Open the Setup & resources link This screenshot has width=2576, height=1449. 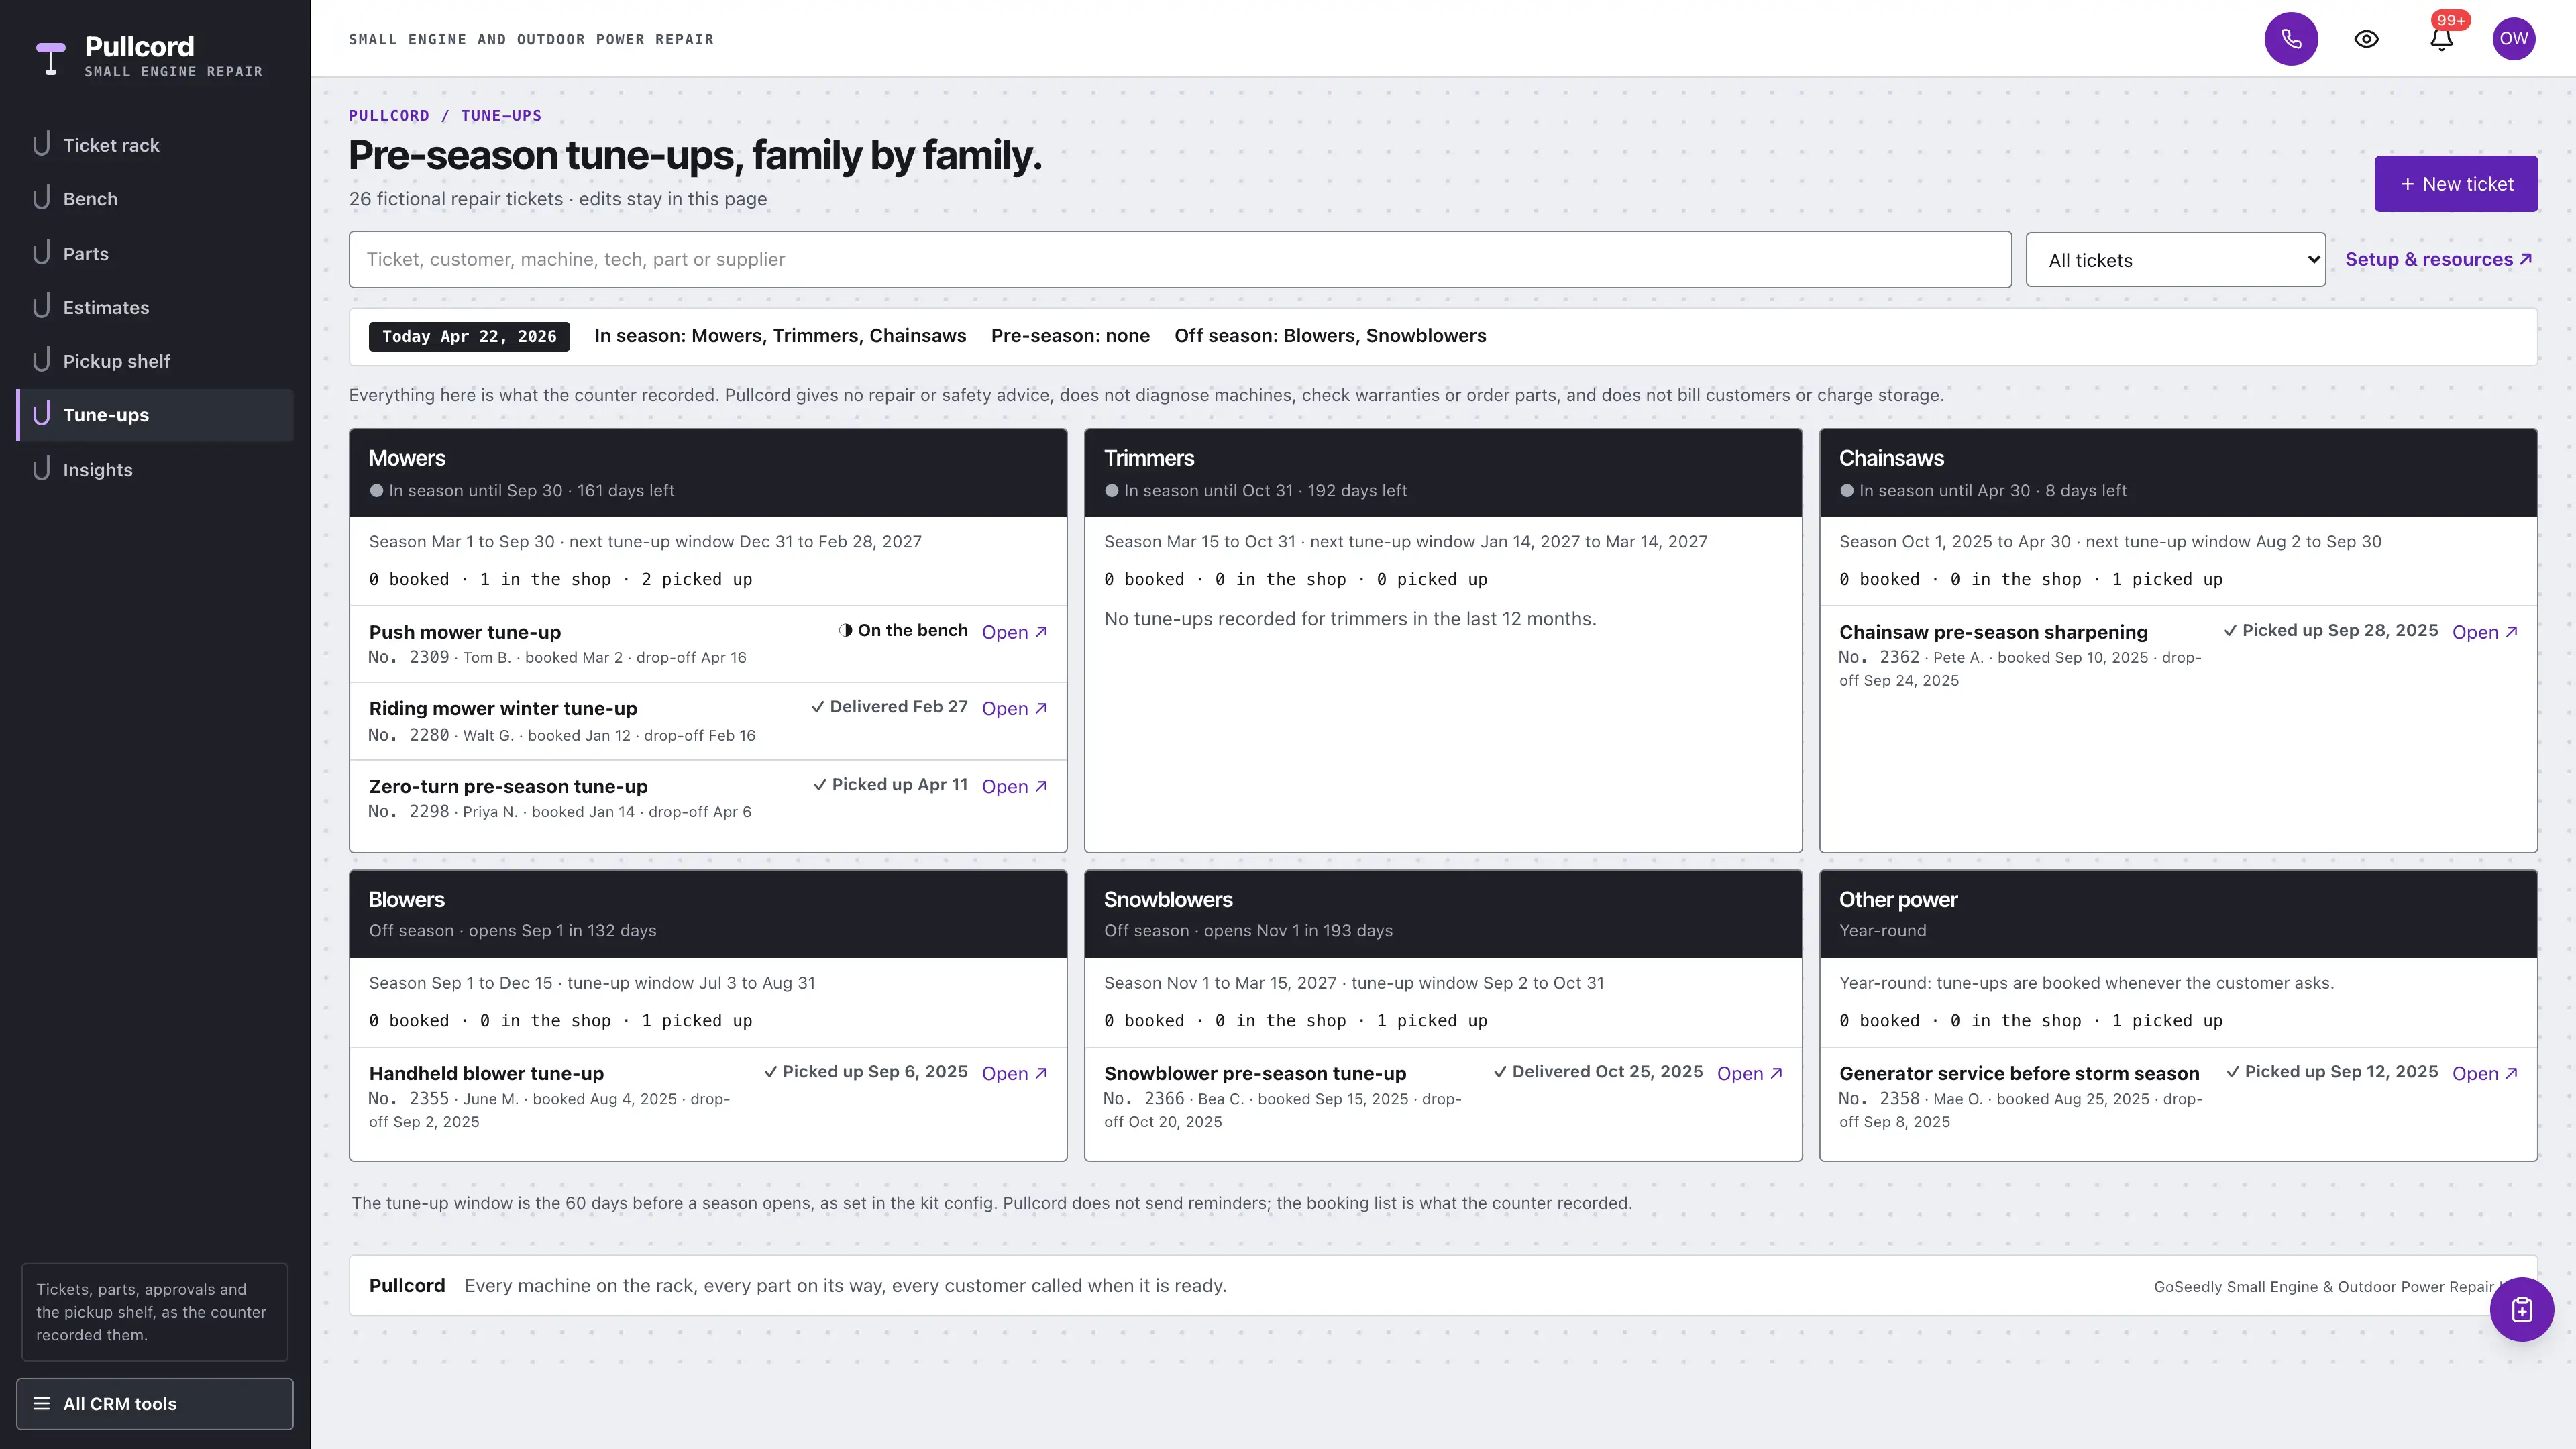click(x=2438, y=259)
